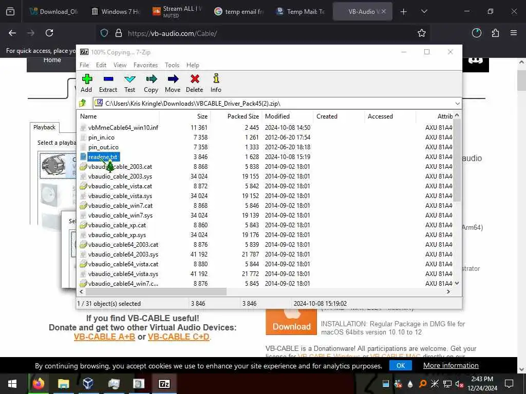
Task: Select the pin_in.ico file
Action: pos(101,137)
